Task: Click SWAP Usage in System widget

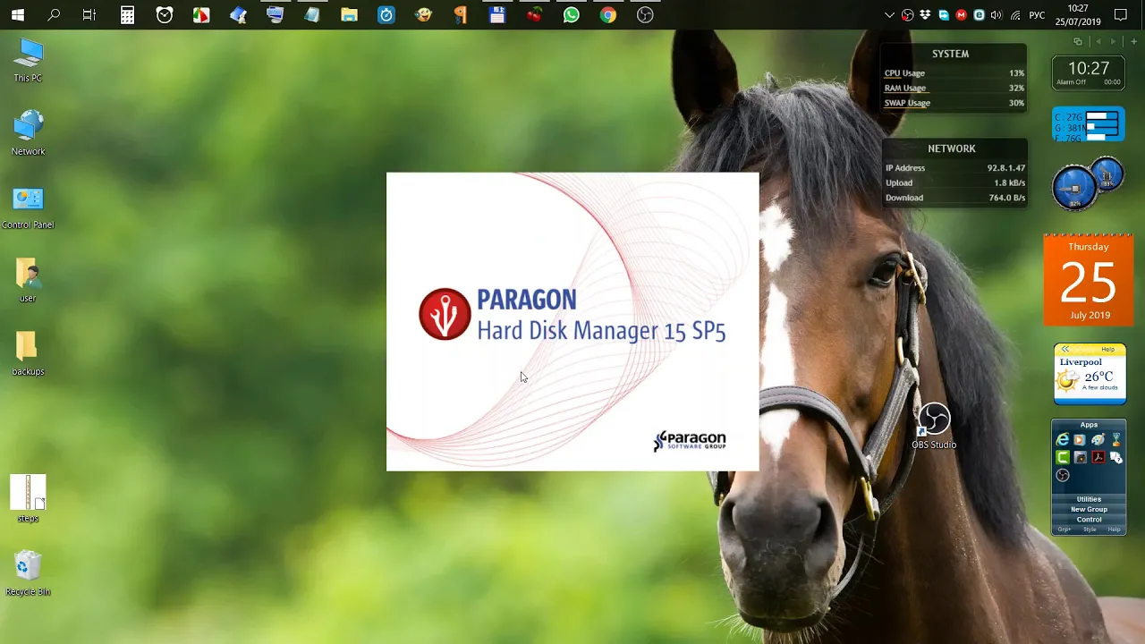Action: point(954,103)
